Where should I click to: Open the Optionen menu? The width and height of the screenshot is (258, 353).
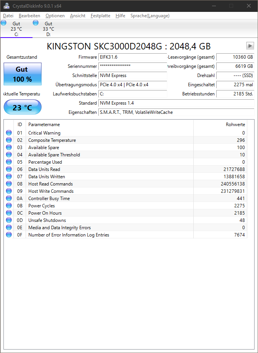[55, 16]
